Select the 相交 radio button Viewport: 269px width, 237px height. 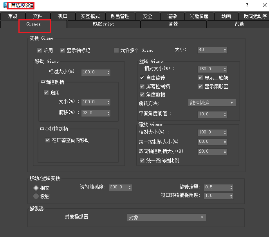pos(36,188)
